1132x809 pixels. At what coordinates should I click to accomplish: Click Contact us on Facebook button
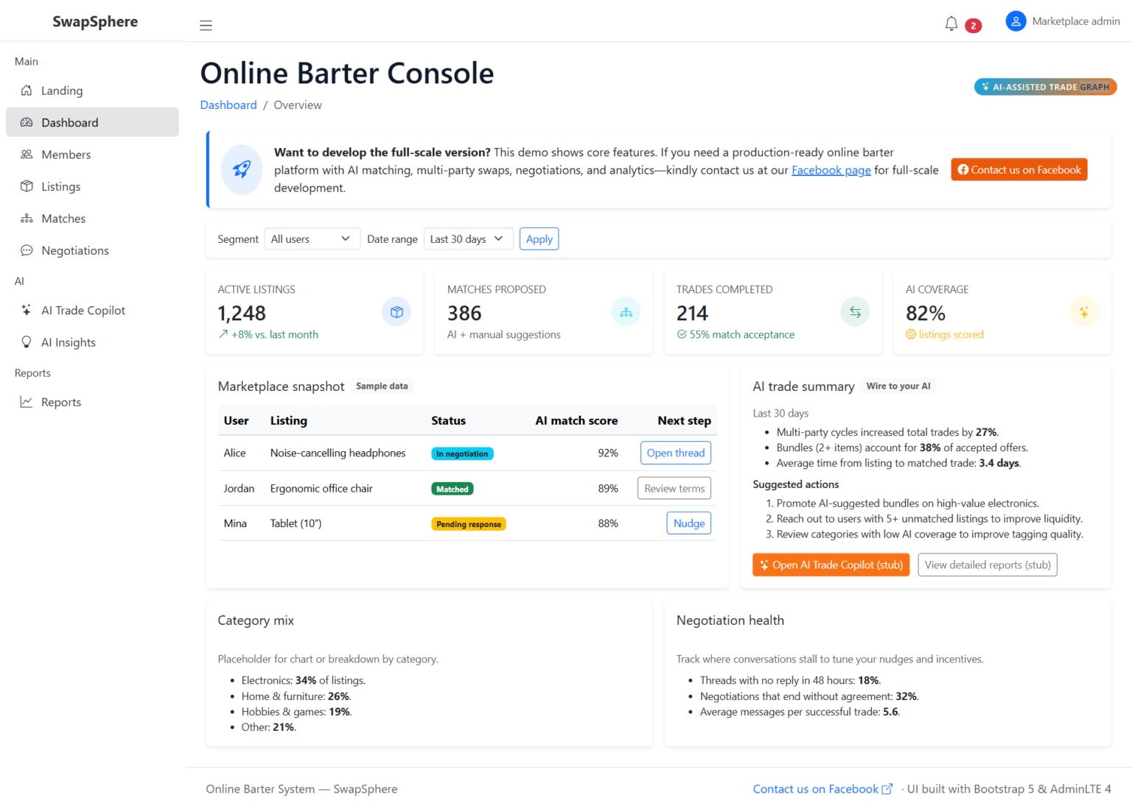pyautogui.click(x=1019, y=169)
